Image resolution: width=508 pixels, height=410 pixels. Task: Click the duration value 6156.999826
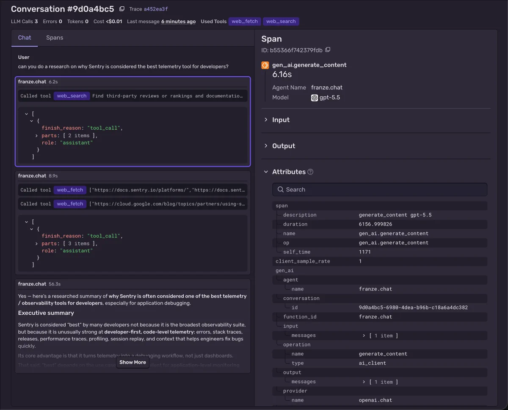coord(375,224)
